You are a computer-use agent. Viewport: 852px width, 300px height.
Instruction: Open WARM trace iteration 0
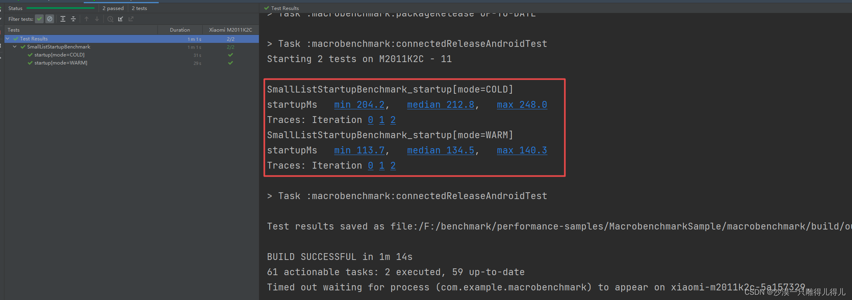coord(371,165)
